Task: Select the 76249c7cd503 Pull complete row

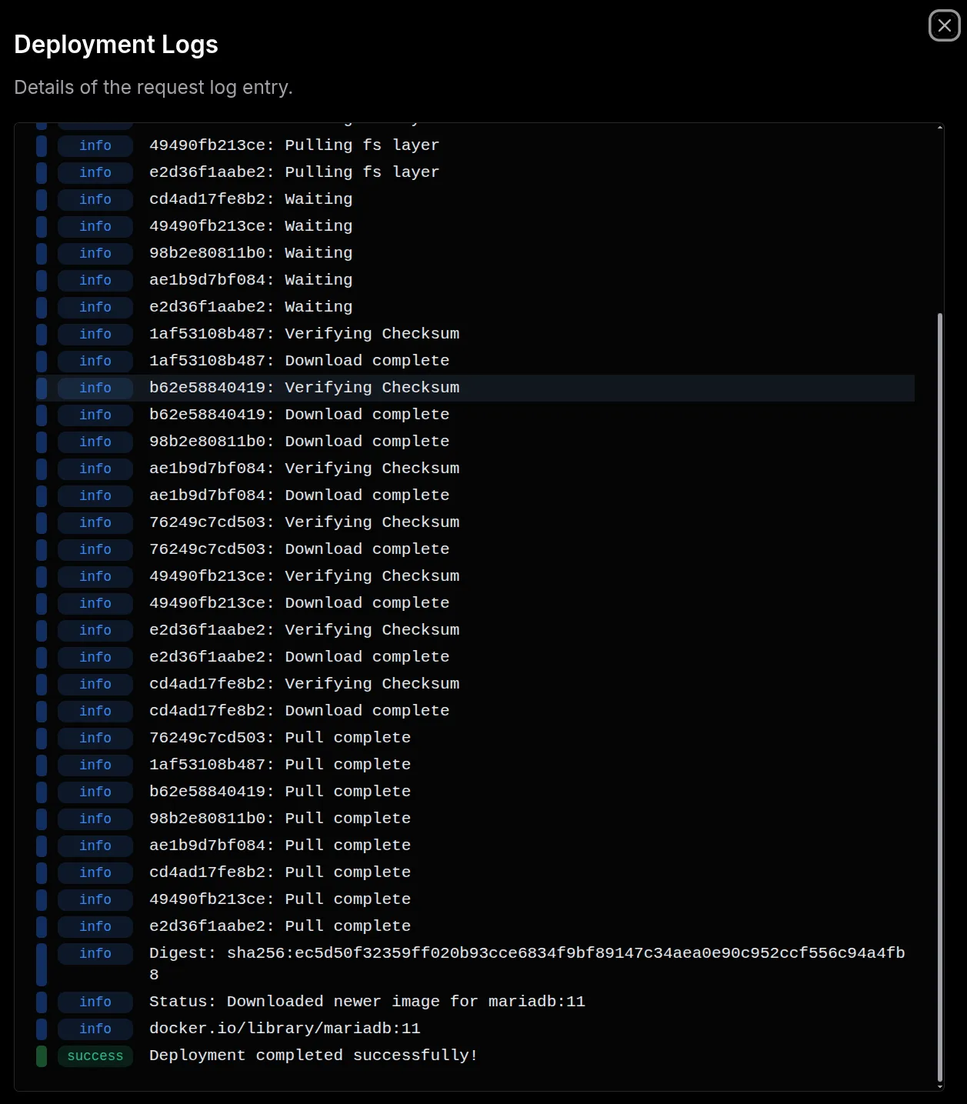Action: click(280, 737)
